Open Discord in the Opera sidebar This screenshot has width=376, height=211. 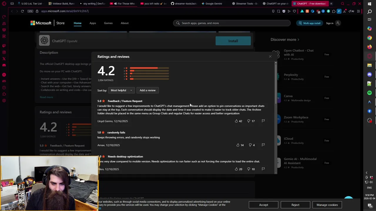point(4,65)
